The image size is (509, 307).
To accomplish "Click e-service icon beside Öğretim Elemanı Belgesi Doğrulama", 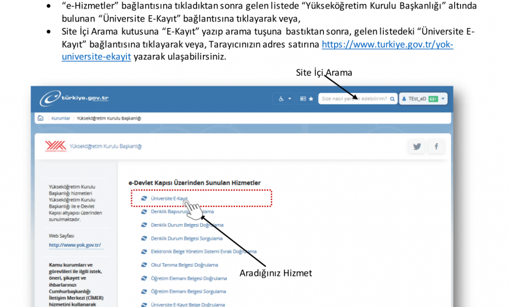I will tap(144, 278).
